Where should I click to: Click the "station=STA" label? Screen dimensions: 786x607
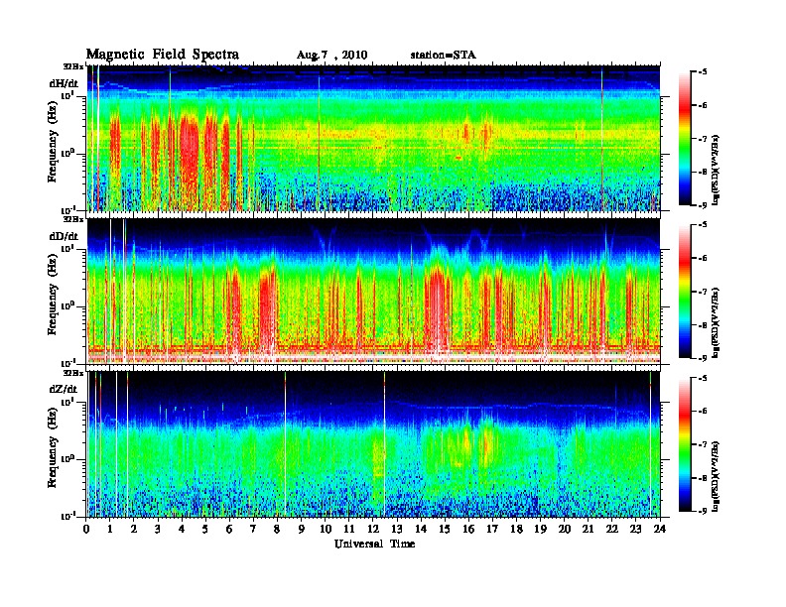[x=443, y=55]
